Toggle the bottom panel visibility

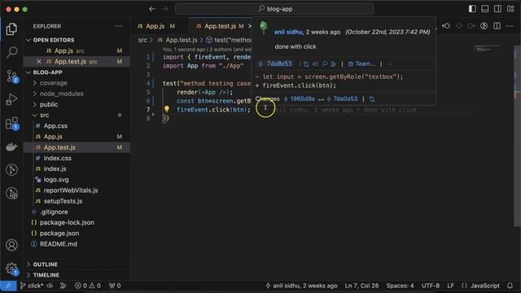coord(485,9)
